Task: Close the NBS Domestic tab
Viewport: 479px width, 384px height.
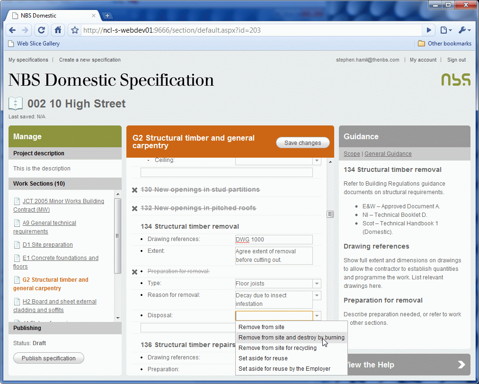Action: (93, 16)
